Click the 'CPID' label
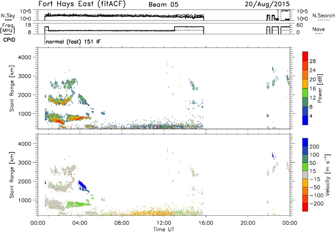335x232 pixels. click(9, 40)
